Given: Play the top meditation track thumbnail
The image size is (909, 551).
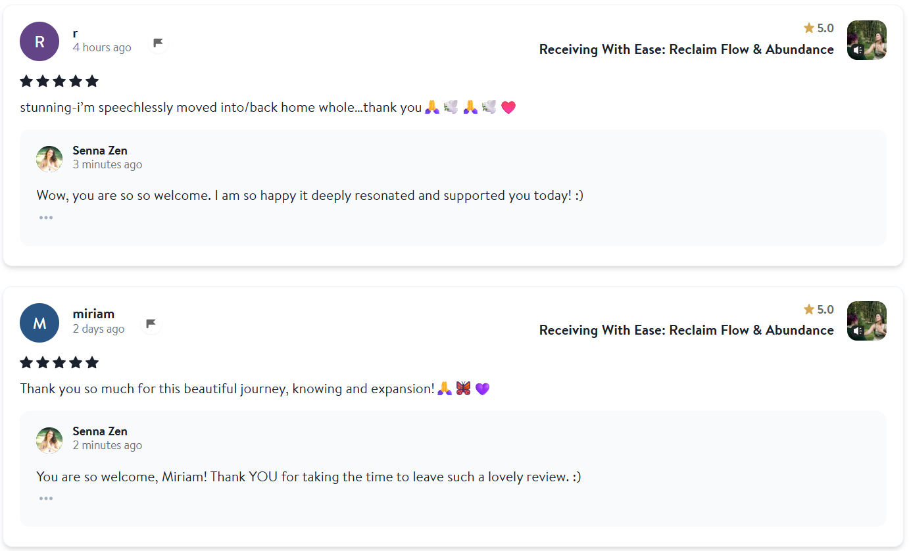Looking at the screenshot, I should [866, 40].
